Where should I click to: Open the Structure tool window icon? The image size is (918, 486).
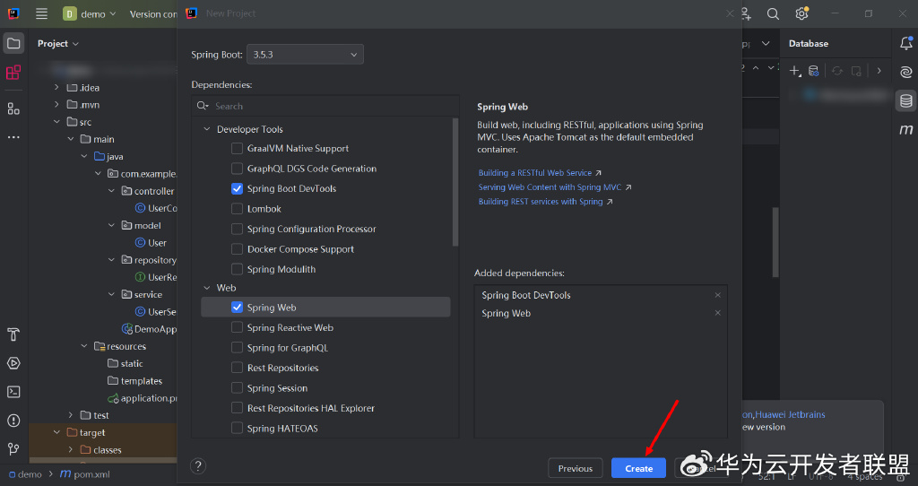[13, 108]
